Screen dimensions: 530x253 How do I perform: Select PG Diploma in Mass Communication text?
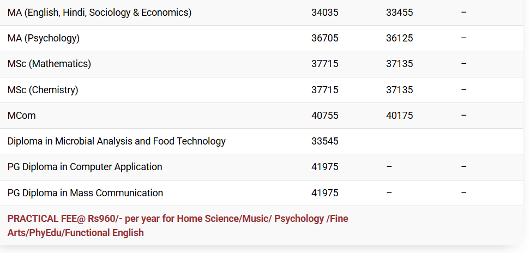click(85, 193)
